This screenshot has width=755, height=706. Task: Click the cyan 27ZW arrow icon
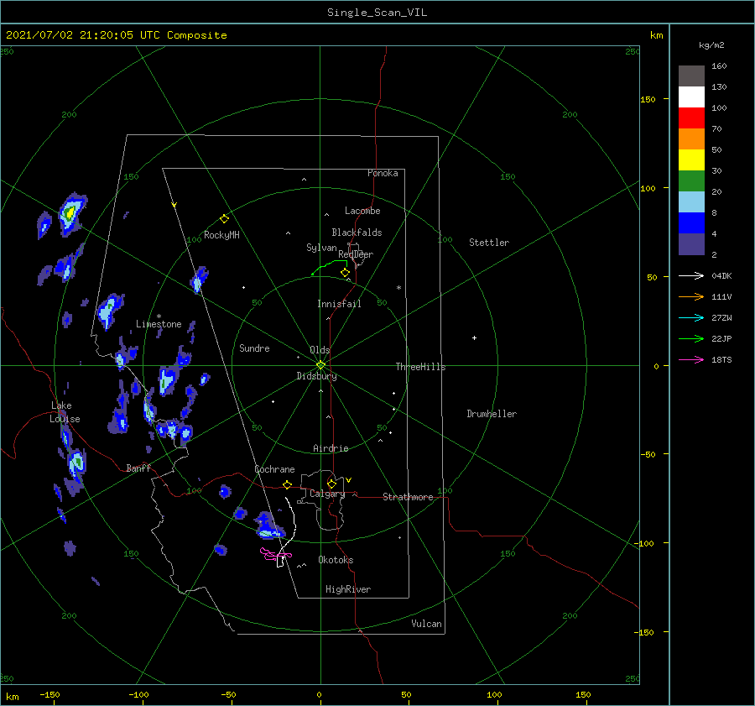691,317
